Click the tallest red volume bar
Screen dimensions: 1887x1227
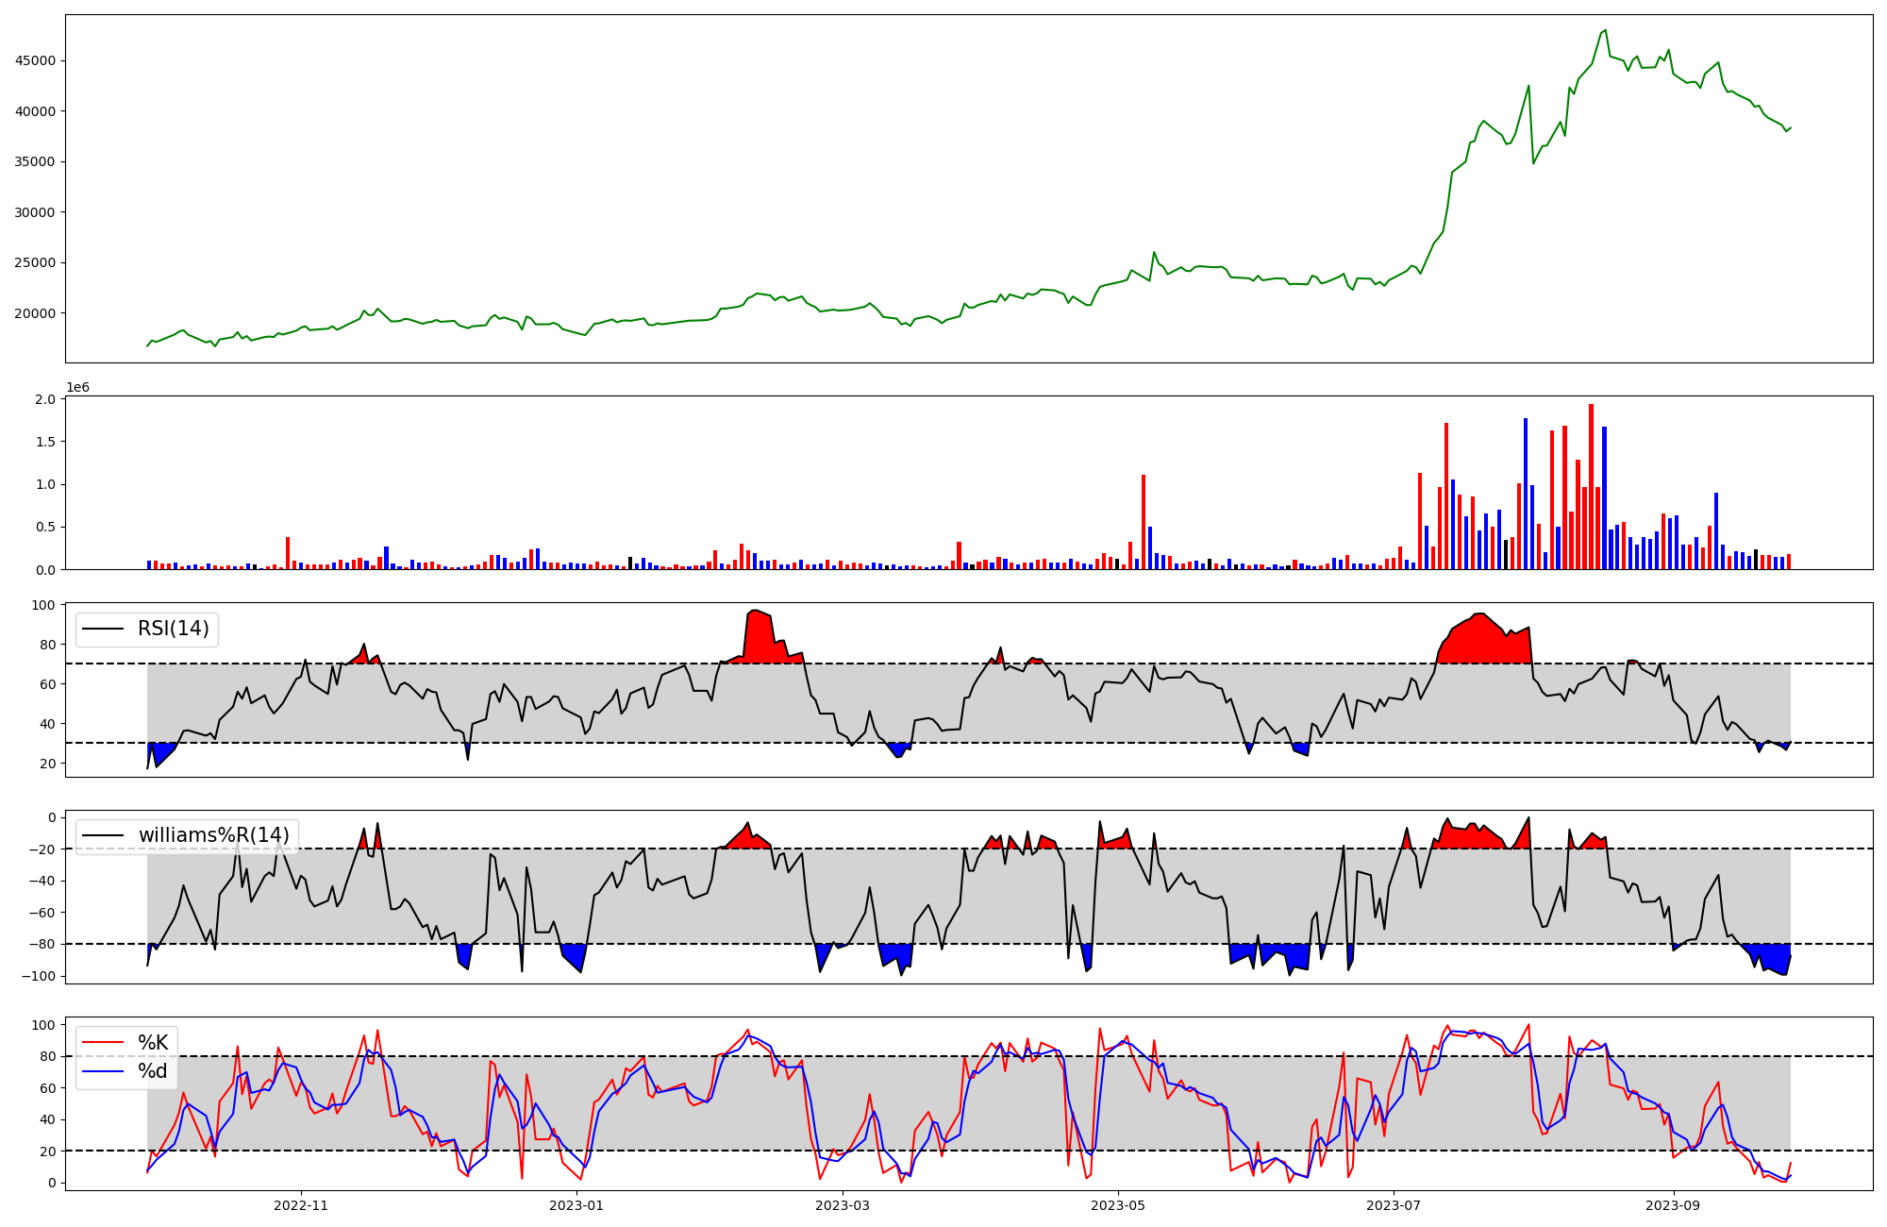tap(1591, 487)
